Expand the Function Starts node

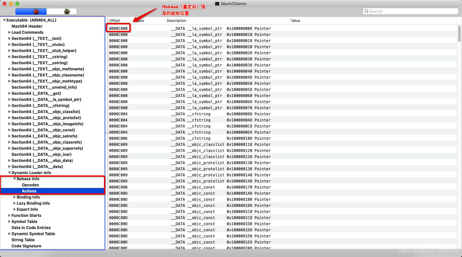click(x=9, y=216)
